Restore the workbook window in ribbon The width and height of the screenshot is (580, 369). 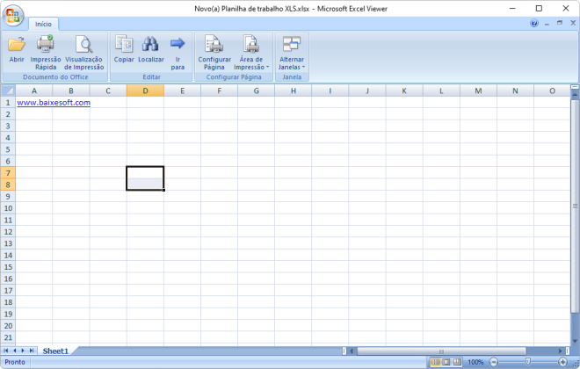coord(560,23)
